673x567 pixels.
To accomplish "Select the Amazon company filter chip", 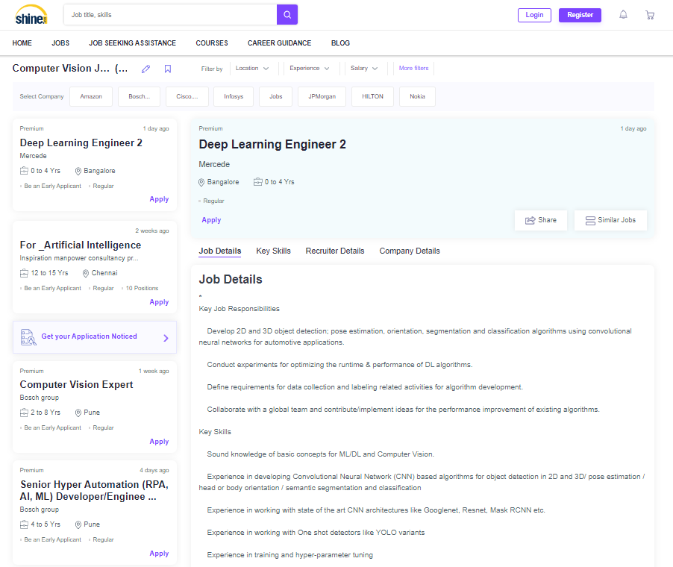I will [91, 96].
